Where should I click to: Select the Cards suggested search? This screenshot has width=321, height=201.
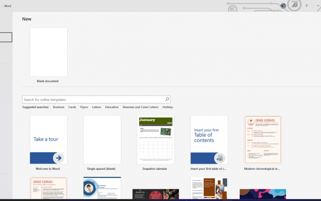pyautogui.click(x=72, y=107)
